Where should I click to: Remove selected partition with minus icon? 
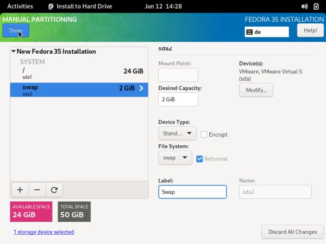tap(37, 190)
